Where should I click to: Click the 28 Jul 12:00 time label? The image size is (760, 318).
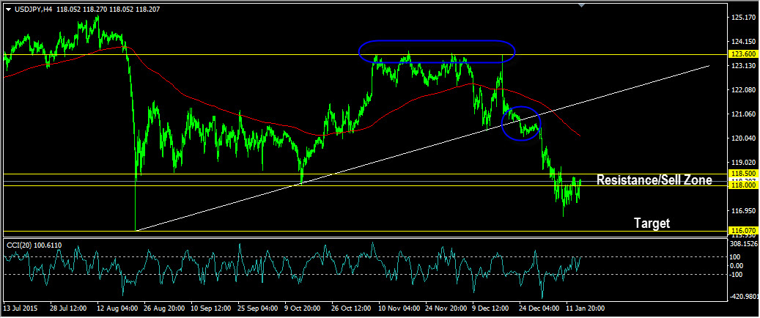point(68,308)
